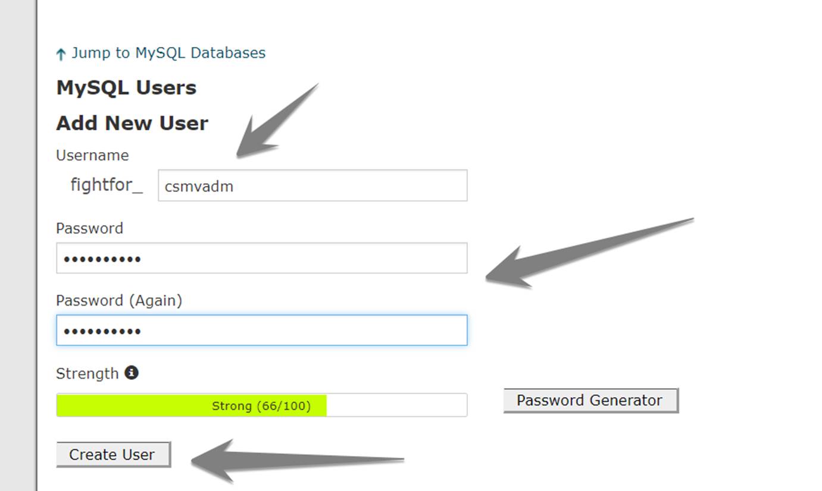The image size is (822, 491).
Task: Click the gray arrow pointing at Password field
Action: (x=589, y=253)
